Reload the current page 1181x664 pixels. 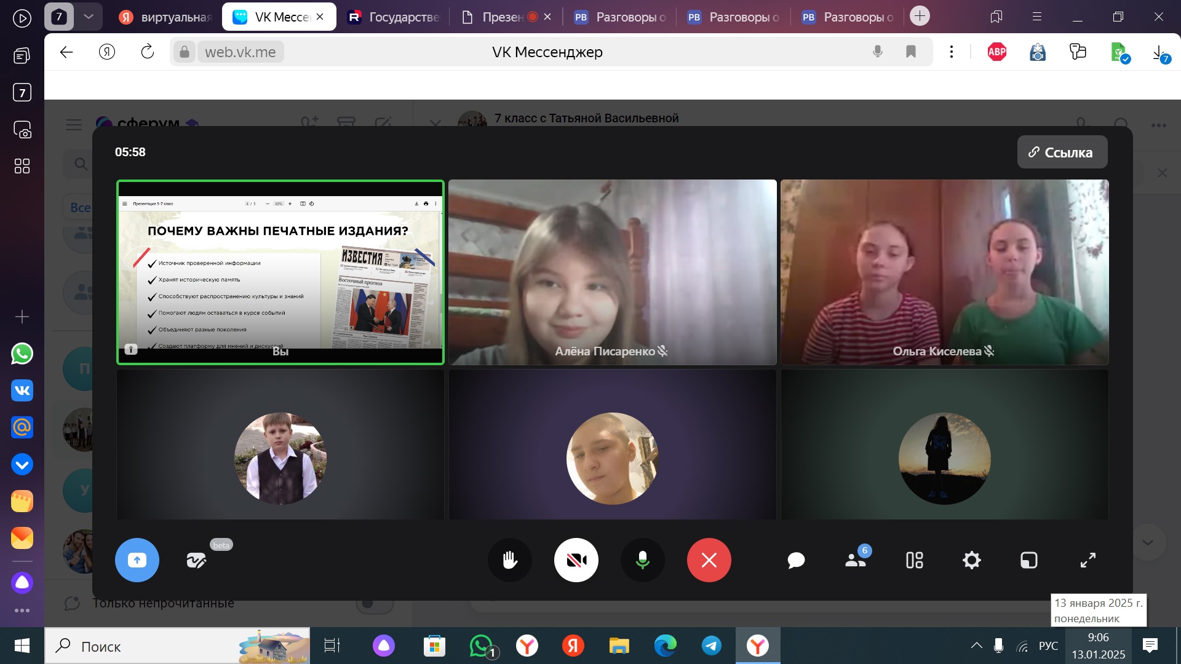[148, 52]
